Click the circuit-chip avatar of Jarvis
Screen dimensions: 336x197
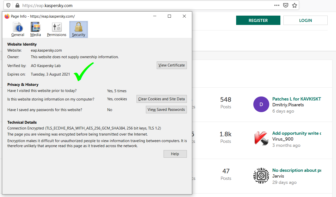(x=261, y=176)
